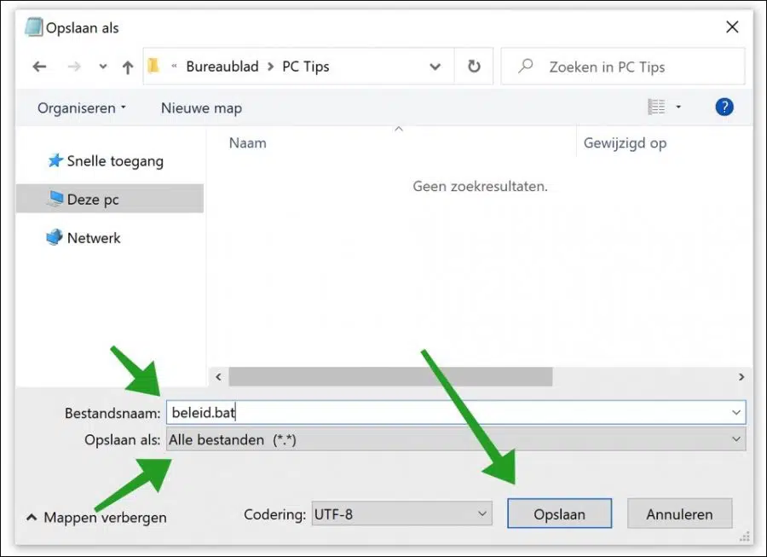
Task: Expand address bar path dropdown
Action: click(x=435, y=67)
